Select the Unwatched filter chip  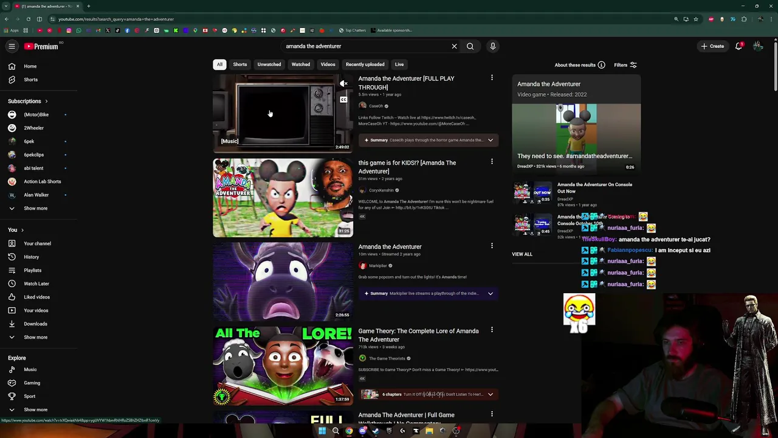[x=269, y=64]
